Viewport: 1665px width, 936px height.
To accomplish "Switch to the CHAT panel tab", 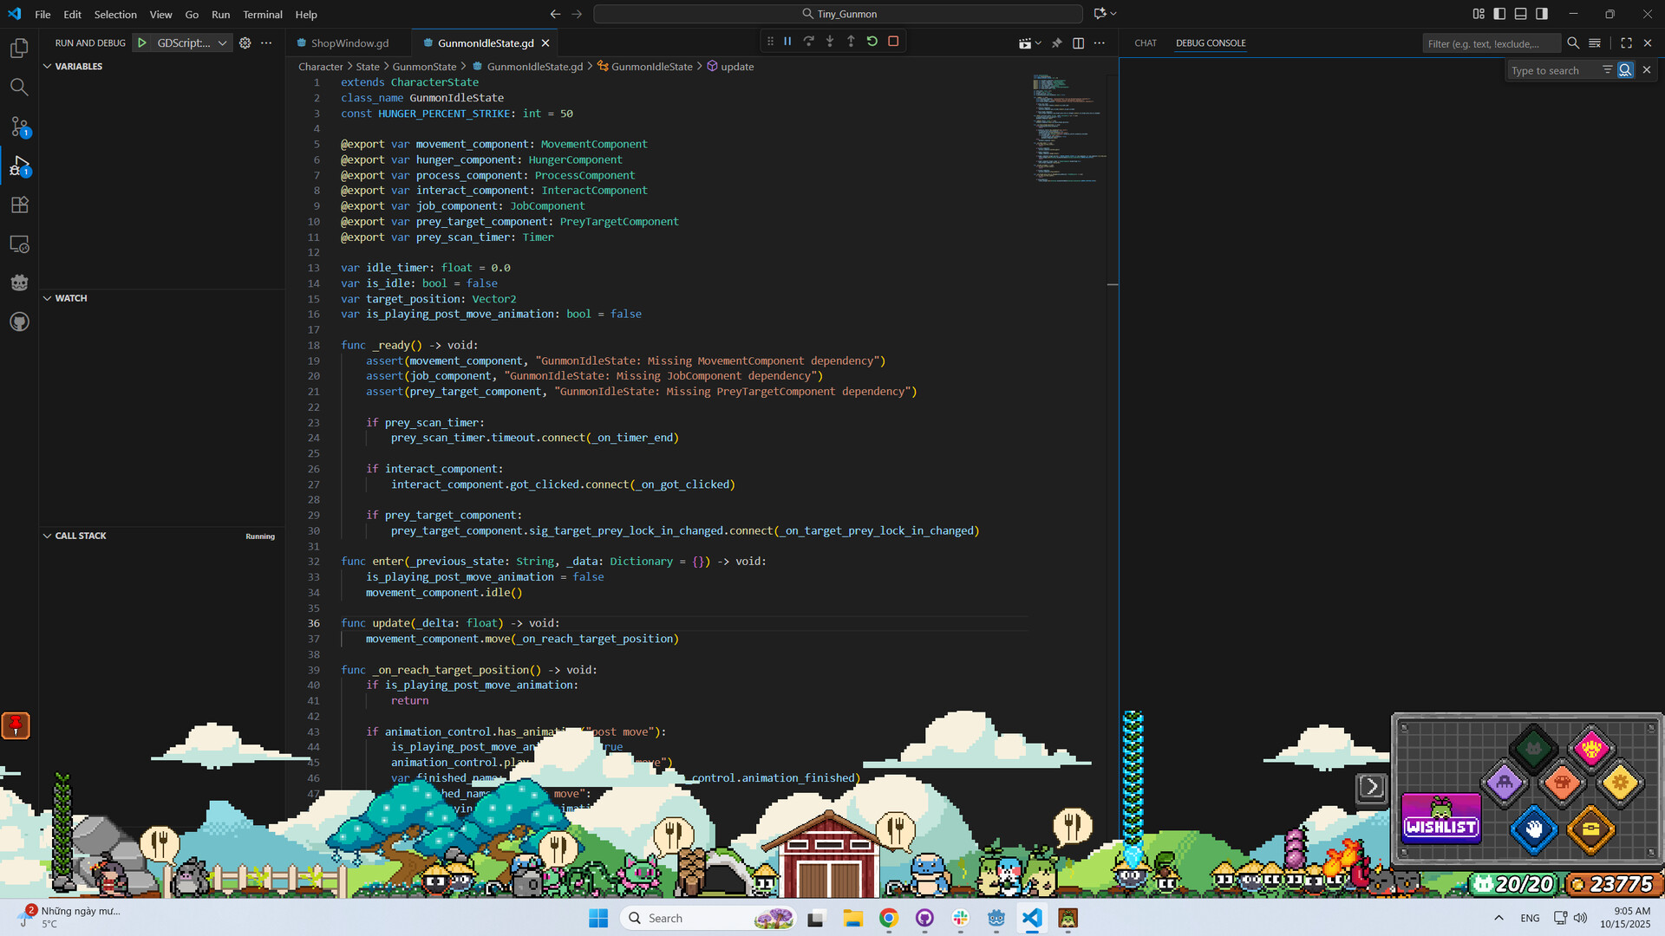I will [1145, 43].
